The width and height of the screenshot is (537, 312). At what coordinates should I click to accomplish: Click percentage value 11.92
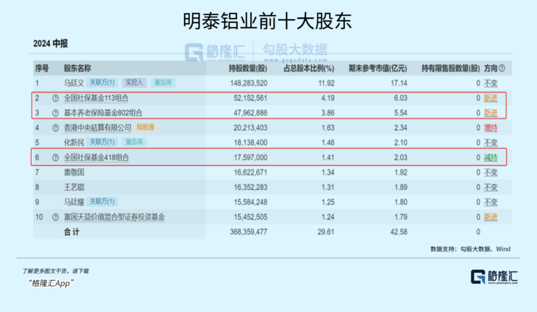pos(326,83)
